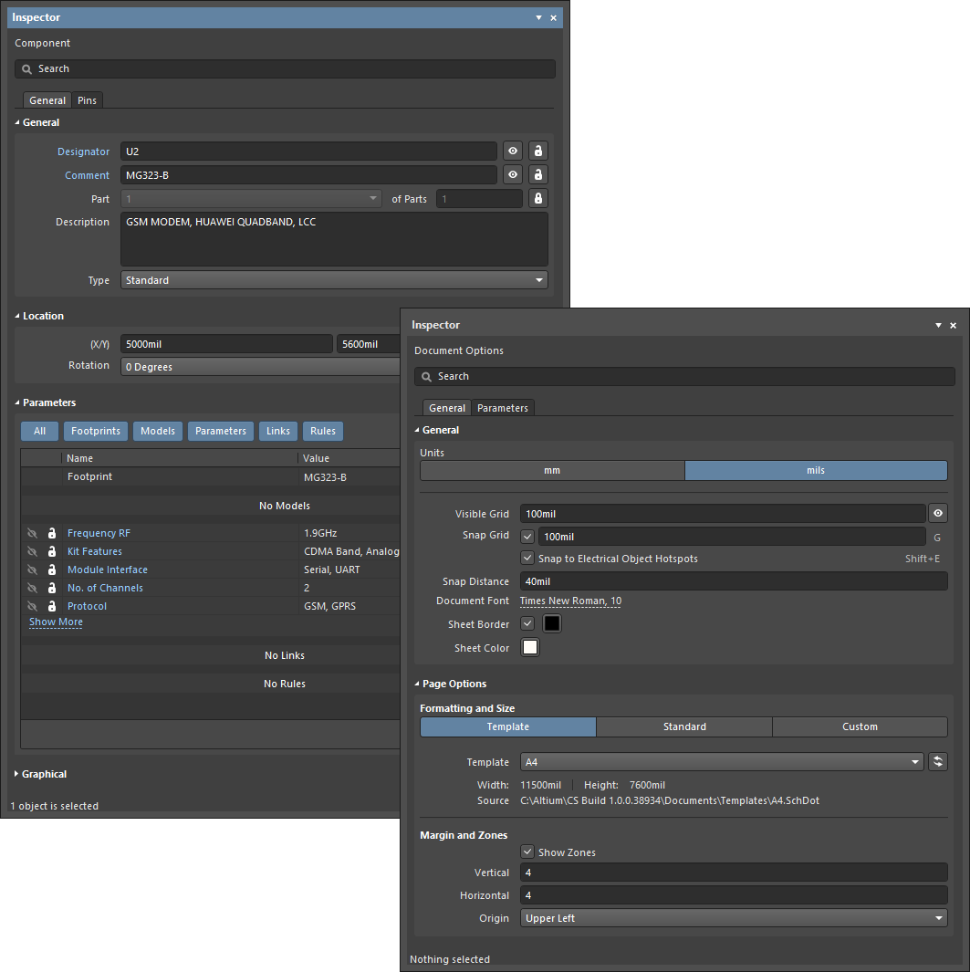970x972 pixels.
Task: Switch to Parameters tab in Document Options
Action: [503, 408]
